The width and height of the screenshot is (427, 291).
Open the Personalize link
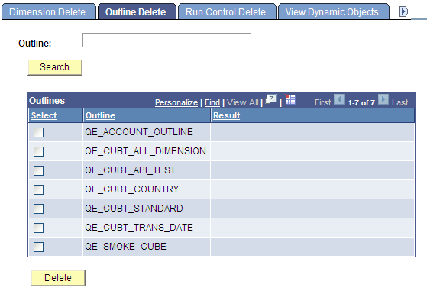176,102
